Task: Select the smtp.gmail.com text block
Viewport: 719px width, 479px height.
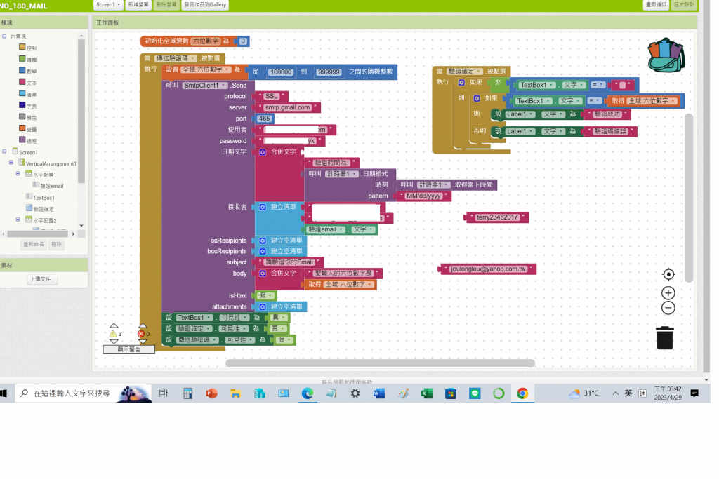Action: (x=287, y=107)
